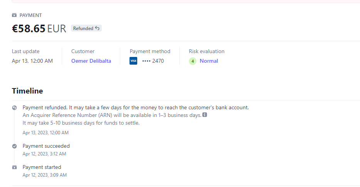The width and height of the screenshot is (360, 187).
Task: Click the Payment refunded timeline entry text
Action: click(135, 107)
